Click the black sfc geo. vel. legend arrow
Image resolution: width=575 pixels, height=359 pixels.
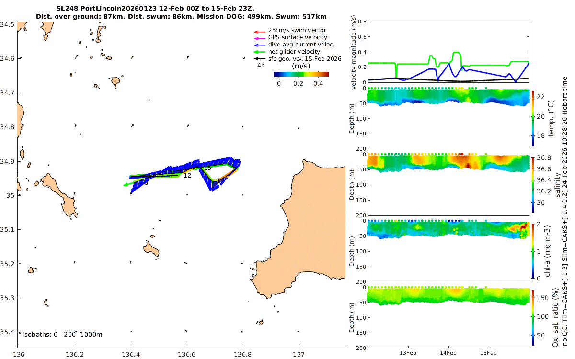pyautogui.click(x=259, y=59)
